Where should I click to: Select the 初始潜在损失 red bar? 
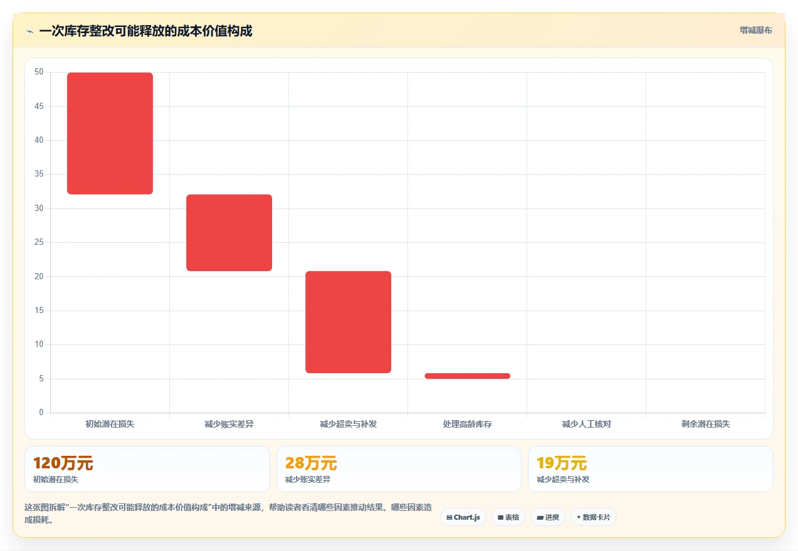110,133
